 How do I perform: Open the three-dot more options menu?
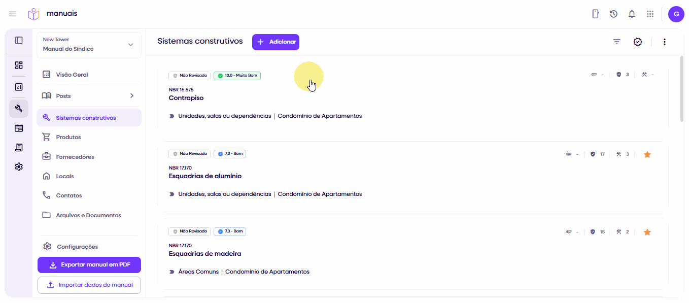[x=664, y=42]
